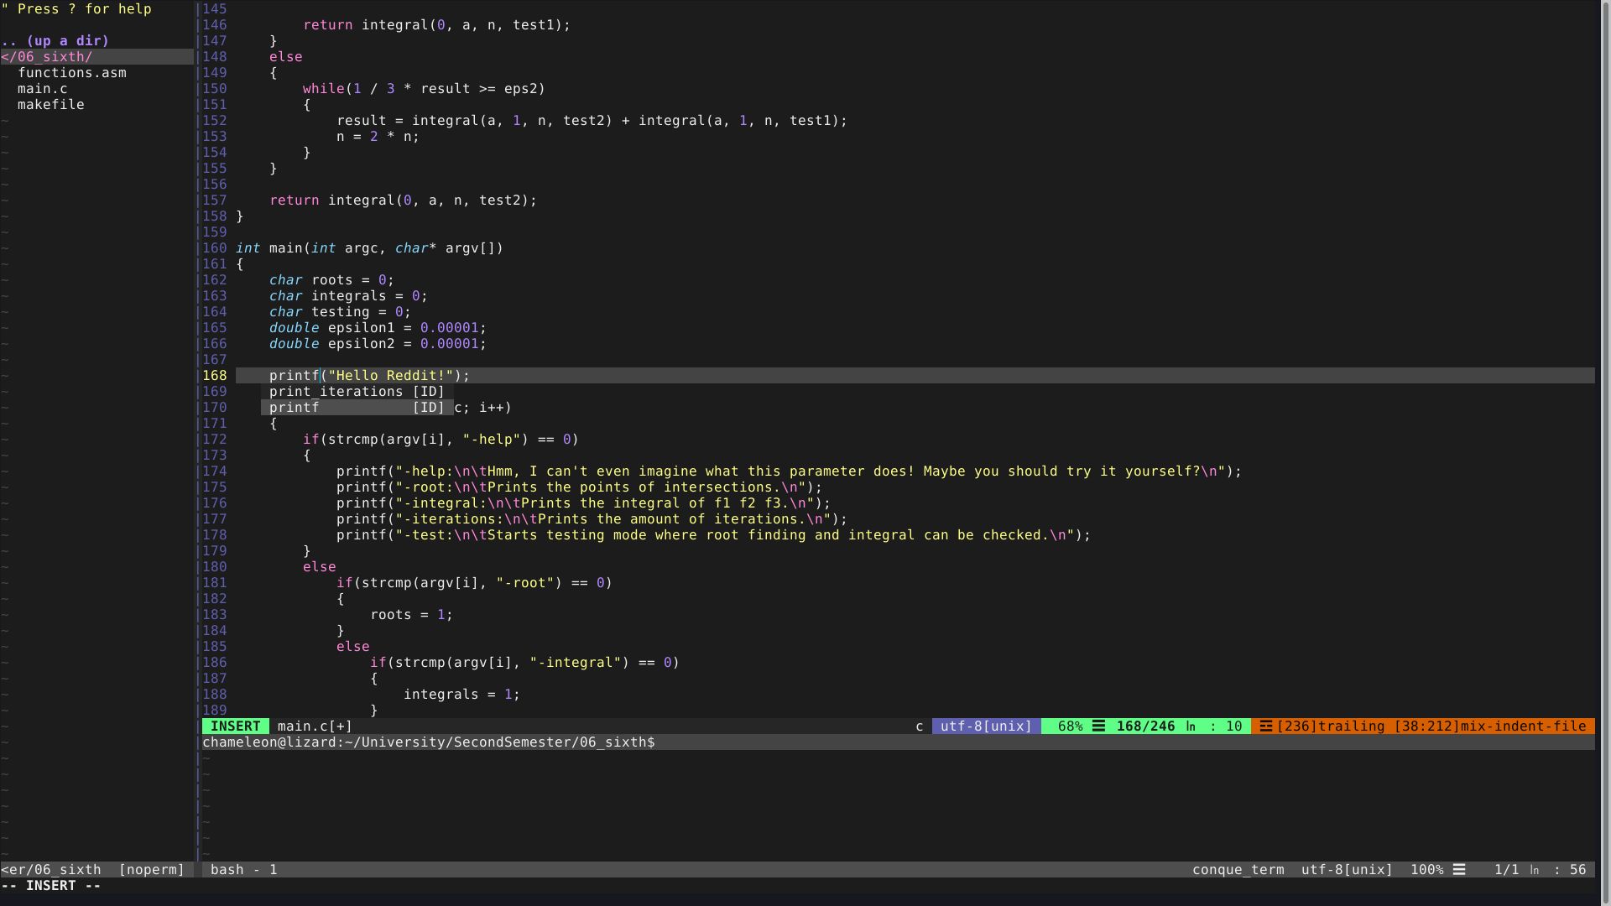The width and height of the screenshot is (1611, 906).
Task: Click the conque_term label in the statusline
Action: pyautogui.click(x=1238, y=869)
